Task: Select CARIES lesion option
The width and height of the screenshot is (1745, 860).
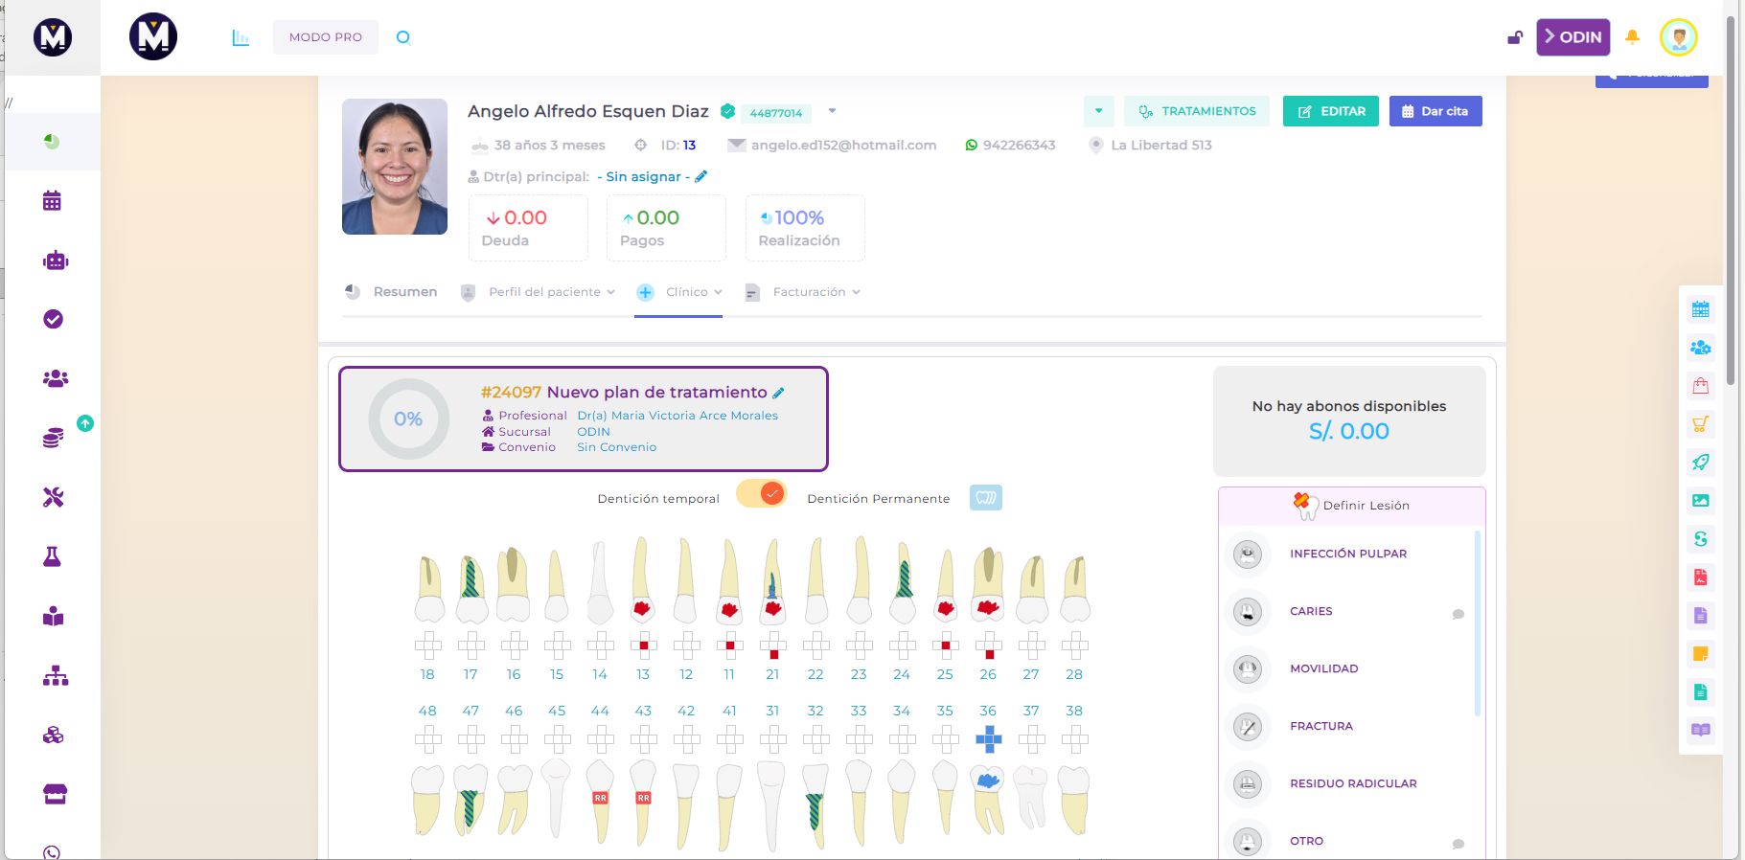Action: click(x=1311, y=611)
